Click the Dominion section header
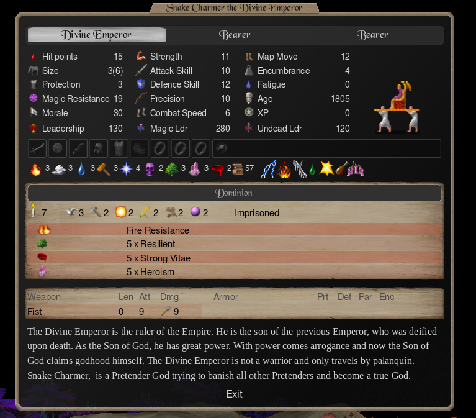 point(235,193)
